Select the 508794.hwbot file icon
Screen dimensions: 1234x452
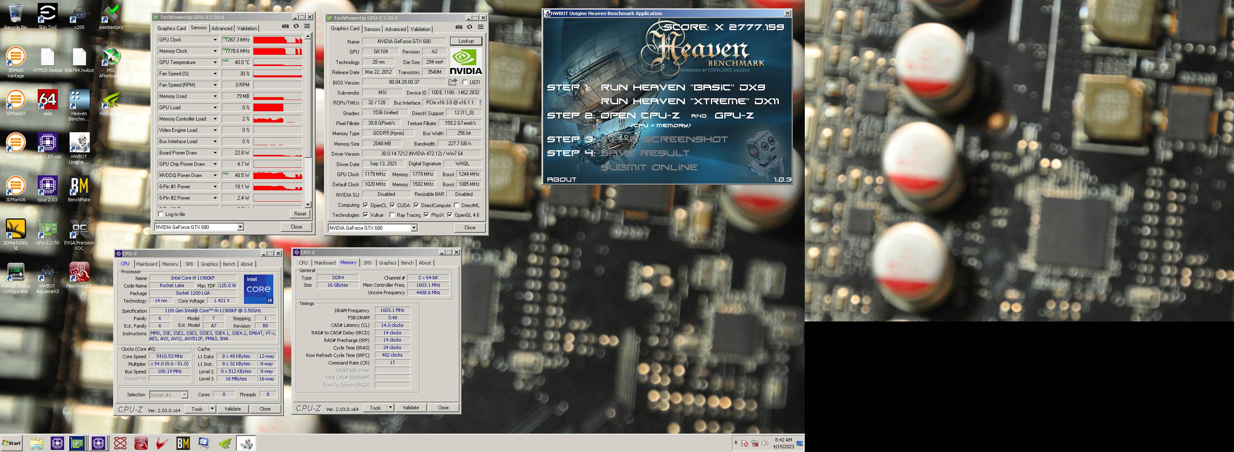pos(79,60)
